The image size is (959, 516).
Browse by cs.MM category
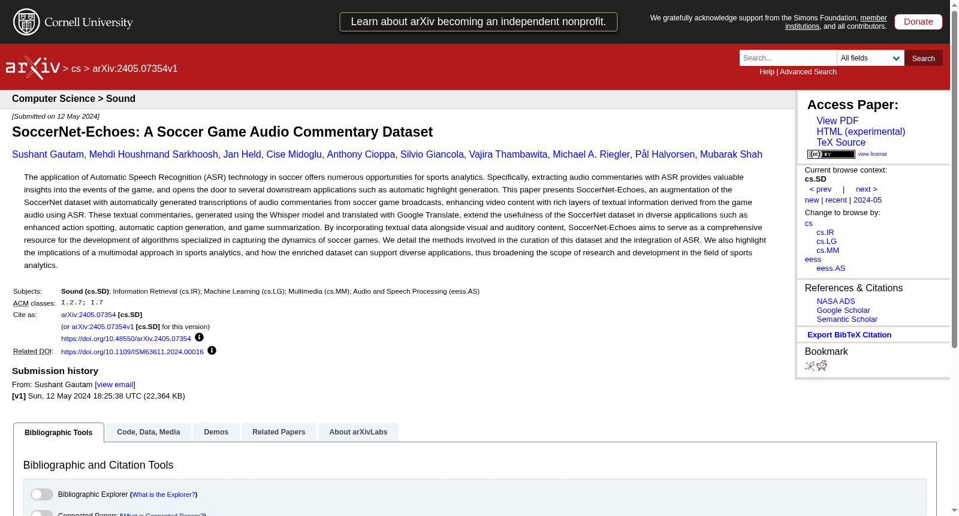[828, 251]
